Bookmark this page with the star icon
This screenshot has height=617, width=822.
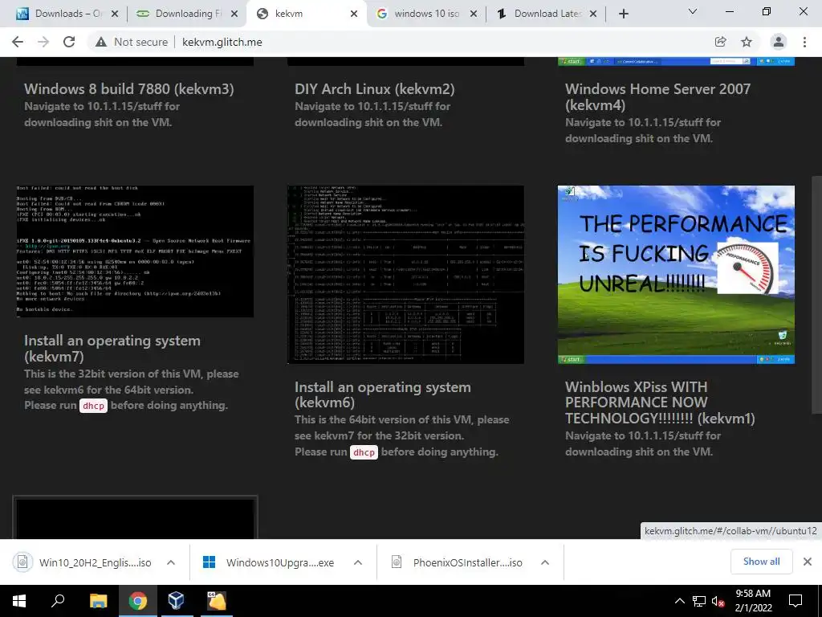[747, 42]
